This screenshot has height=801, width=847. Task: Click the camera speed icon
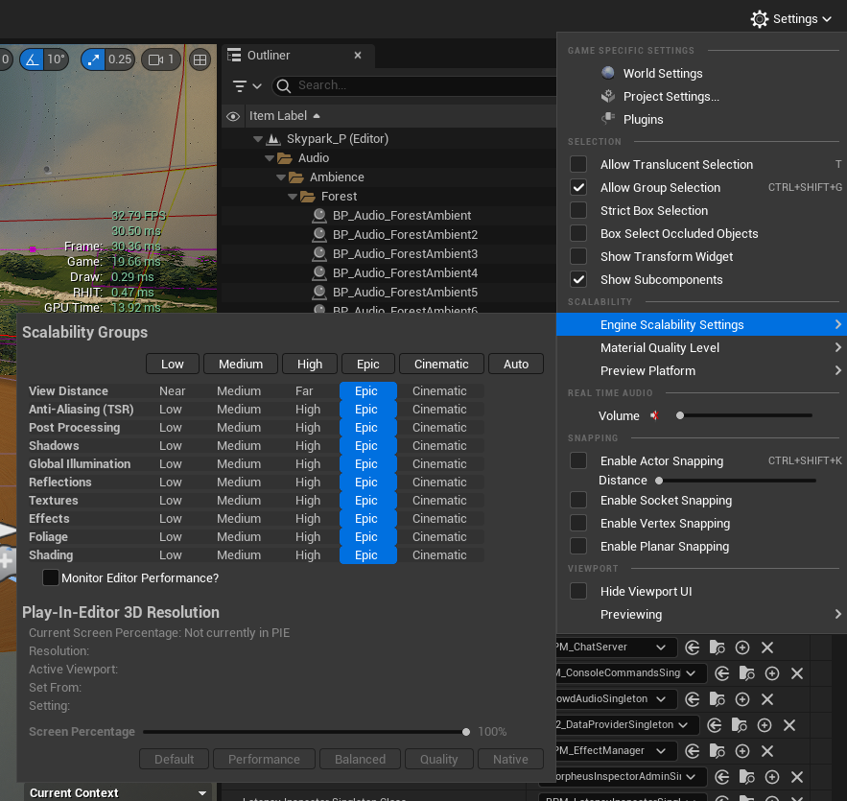point(154,59)
